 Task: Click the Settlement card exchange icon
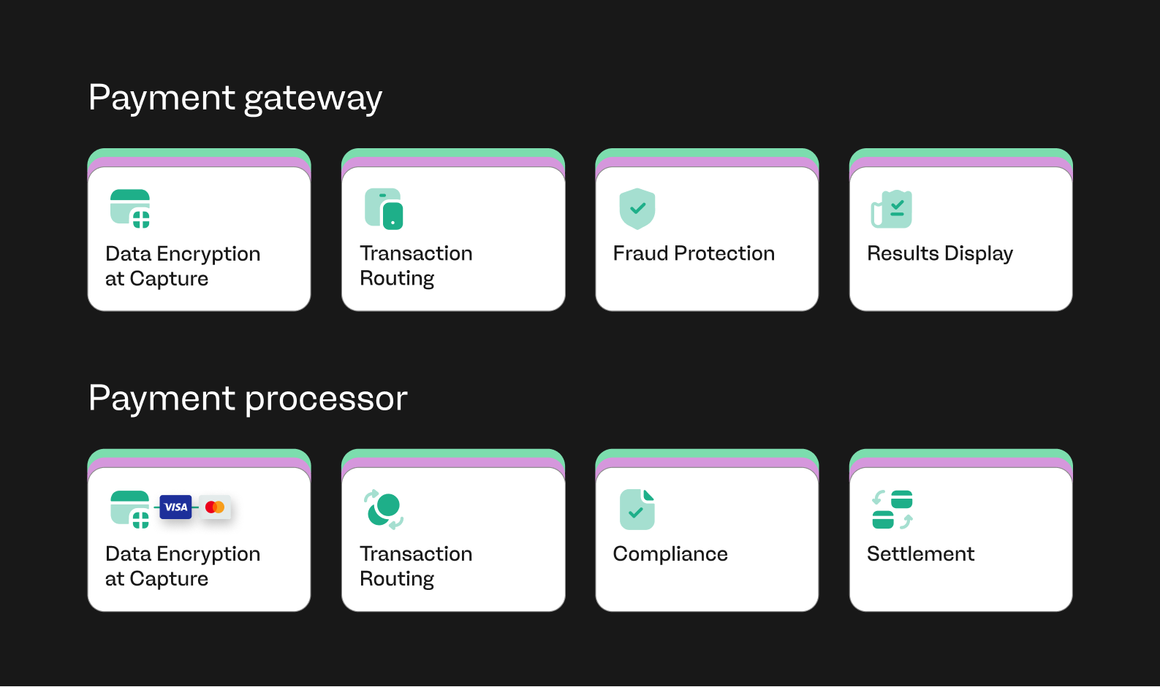coord(892,509)
